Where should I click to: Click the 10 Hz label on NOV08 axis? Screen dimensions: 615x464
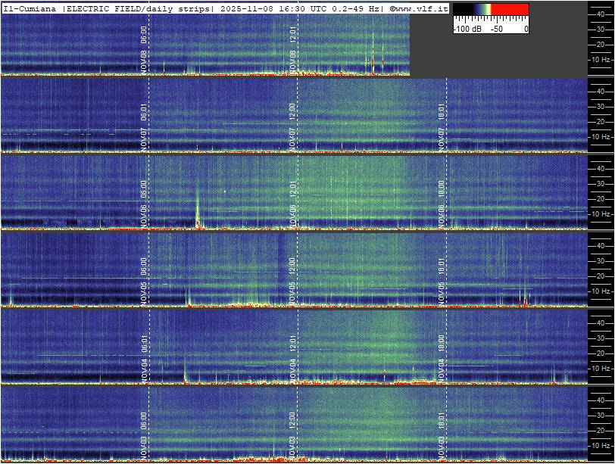tap(601, 59)
